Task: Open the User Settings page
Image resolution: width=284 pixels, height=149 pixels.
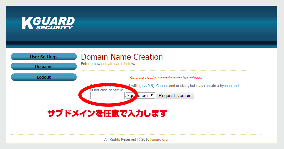Action: click(x=44, y=57)
